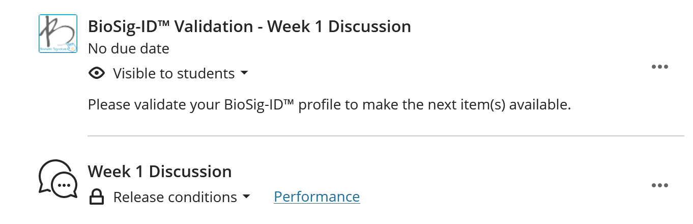
Task: Click the No due date text
Action: [x=129, y=49]
